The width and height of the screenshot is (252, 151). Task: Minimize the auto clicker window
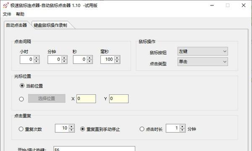[212, 5]
